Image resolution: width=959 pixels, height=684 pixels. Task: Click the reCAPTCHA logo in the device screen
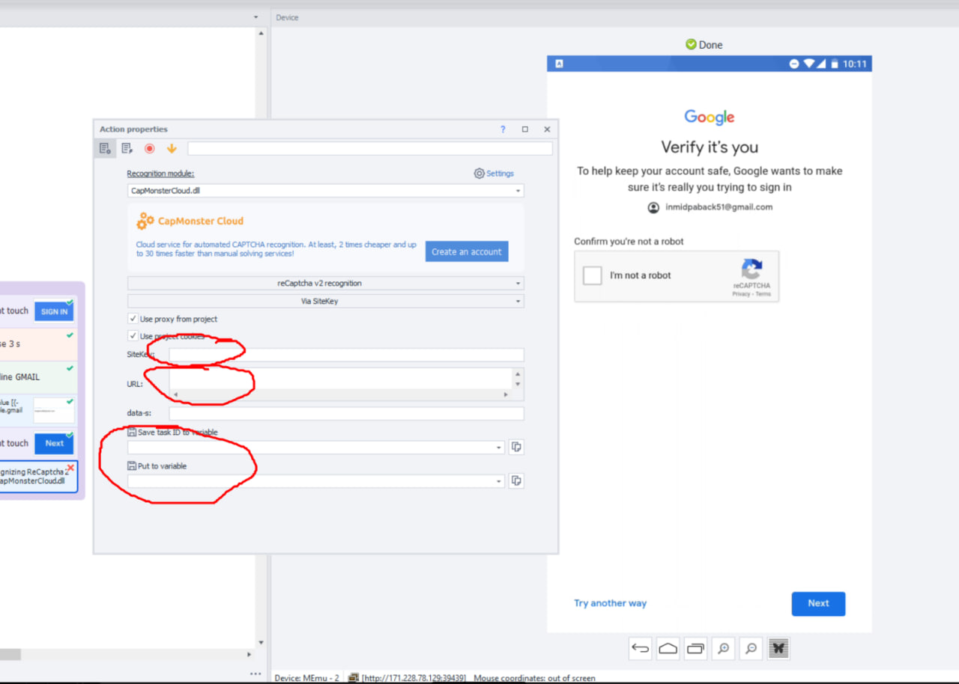tap(751, 269)
